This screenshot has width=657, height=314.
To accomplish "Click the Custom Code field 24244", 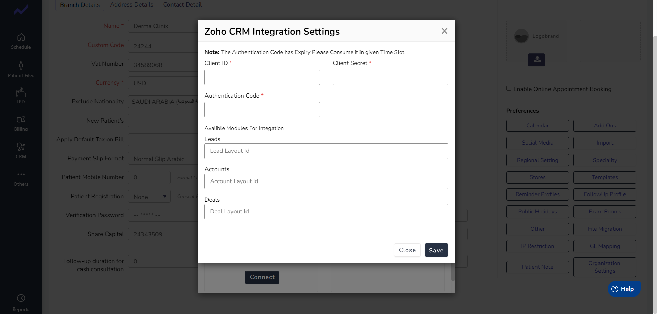I will click(x=163, y=46).
